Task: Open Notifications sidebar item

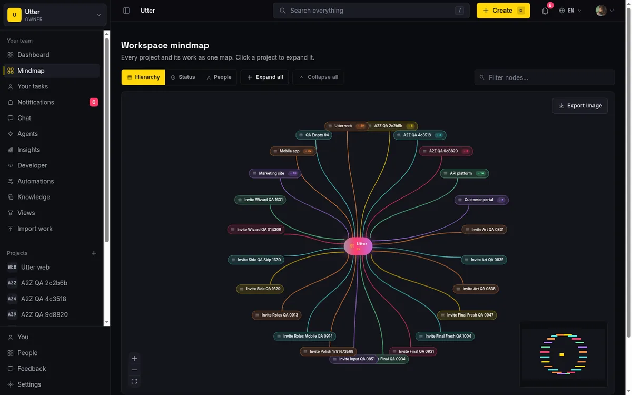Action: [x=52, y=102]
